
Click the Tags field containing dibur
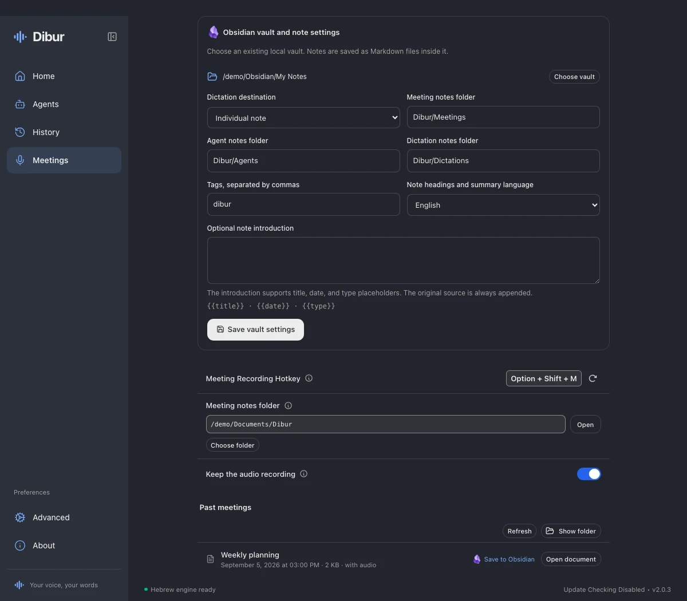click(303, 204)
